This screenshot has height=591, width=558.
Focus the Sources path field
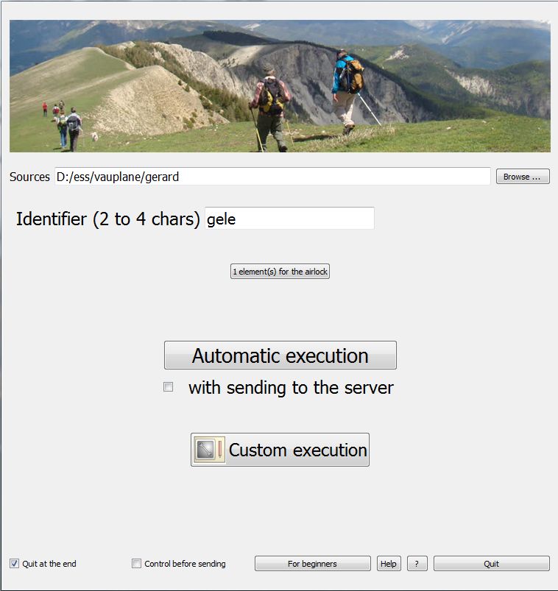pos(272,177)
